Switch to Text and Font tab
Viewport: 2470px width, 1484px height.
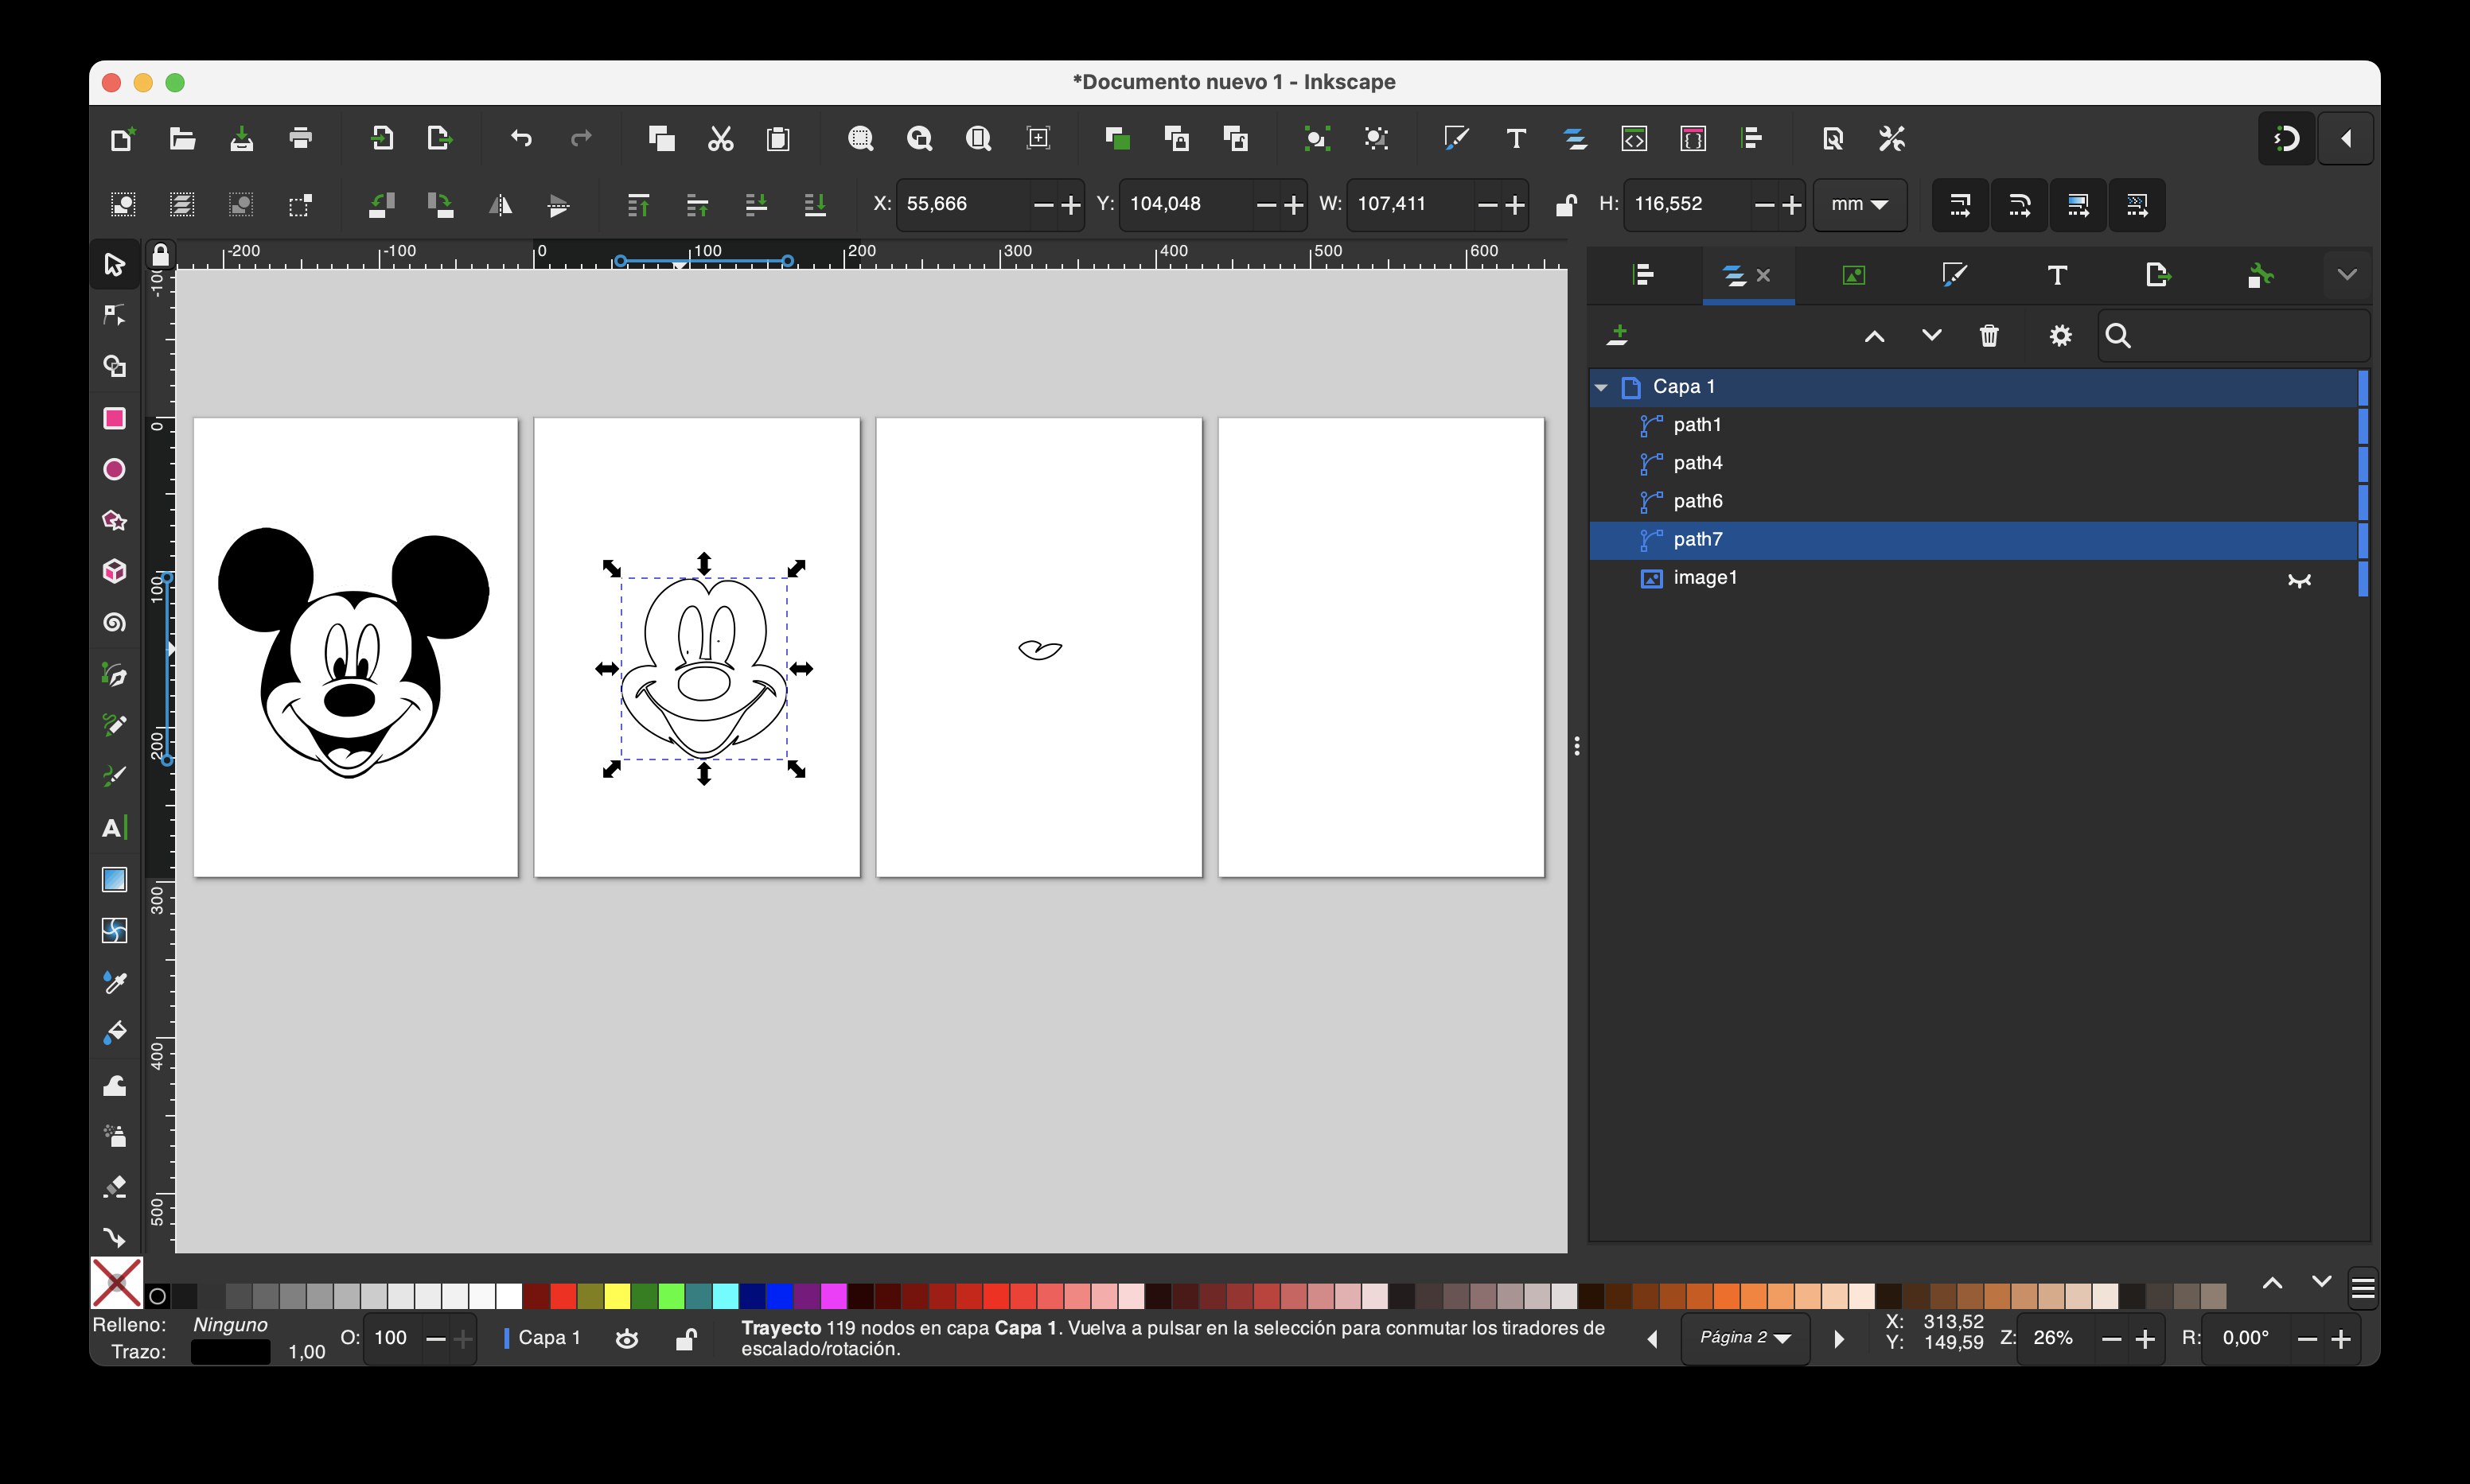2057,275
